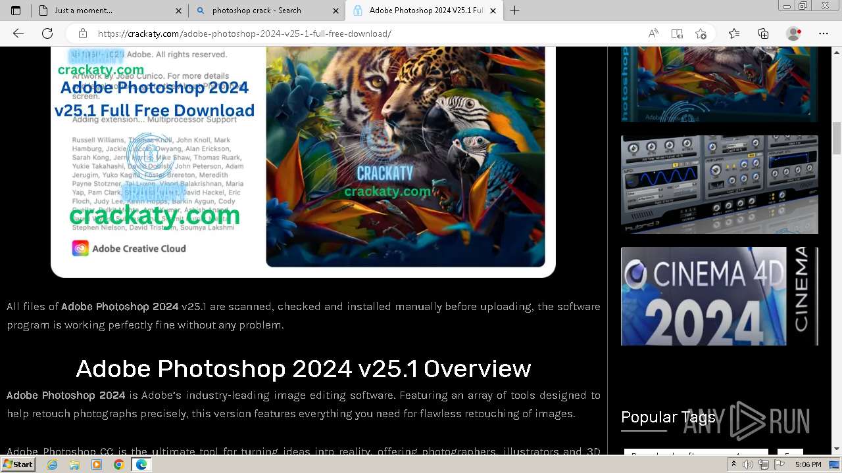Open the Cinema 4D 2024 thumbnail
This screenshot has width=842, height=473.
coord(720,296)
